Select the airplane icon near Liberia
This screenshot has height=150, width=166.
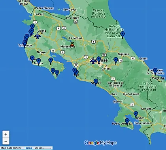pos(38,35)
